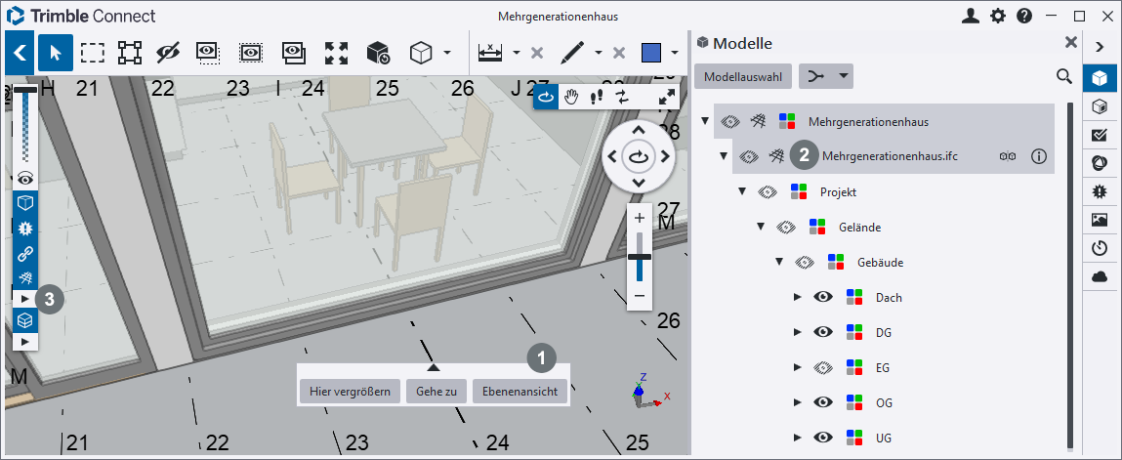Viewport: 1122px width, 460px height.
Task: Expand the DG tree node
Action: (797, 332)
